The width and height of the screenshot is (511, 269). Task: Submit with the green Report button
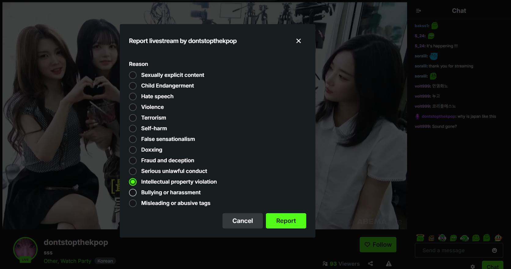pos(286,221)
